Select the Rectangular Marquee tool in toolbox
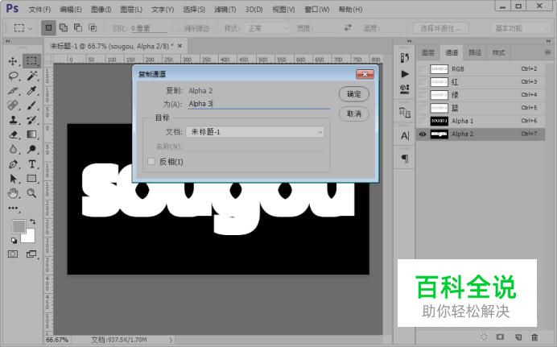 (31, 61)
